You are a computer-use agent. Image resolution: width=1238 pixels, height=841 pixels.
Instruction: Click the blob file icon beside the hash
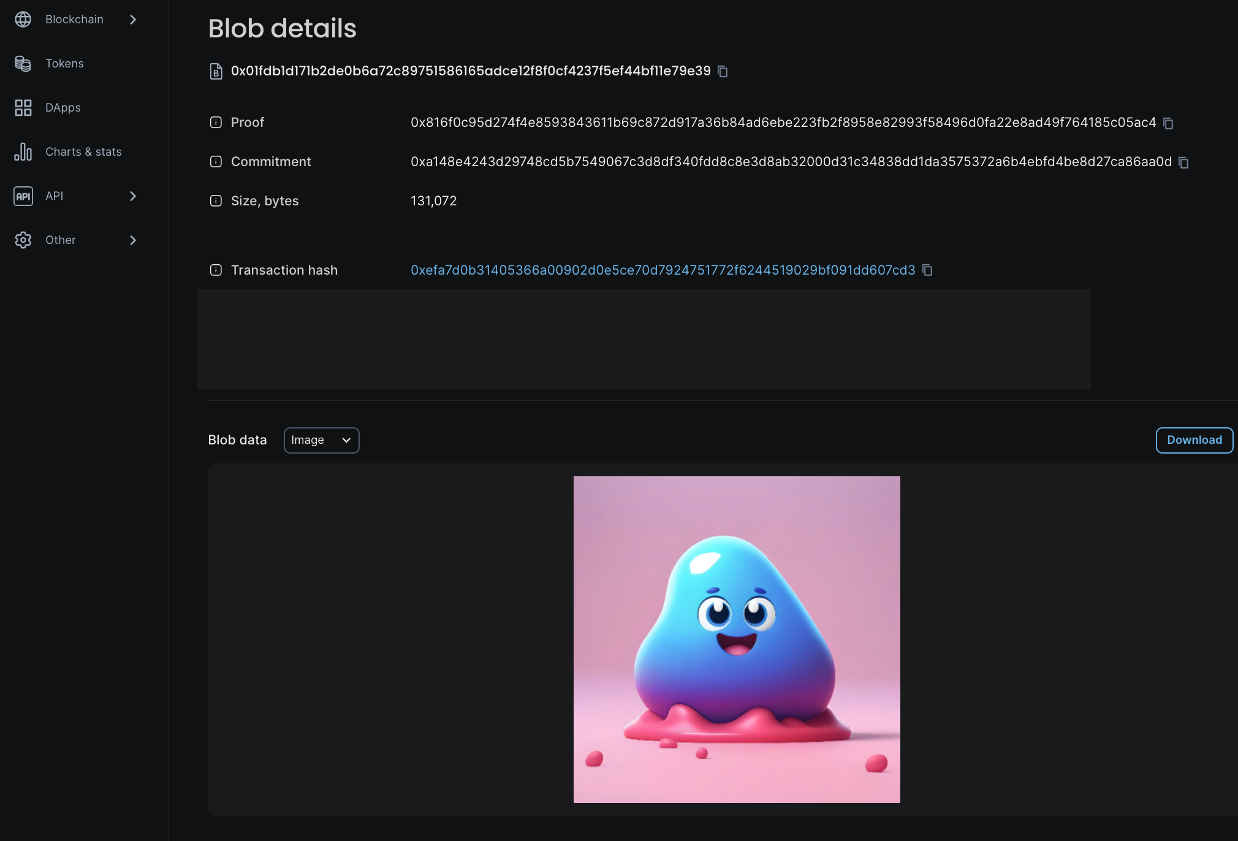point(216,72)
